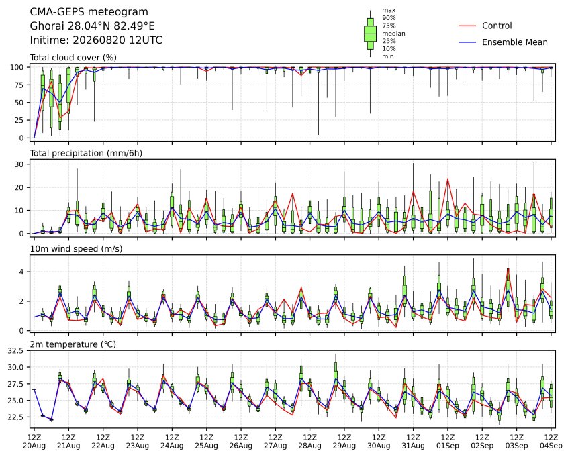Viewport: 570px width, 457px height.
Task: Click the '50' tick on cloud cover axis
Action: (19, 103)
